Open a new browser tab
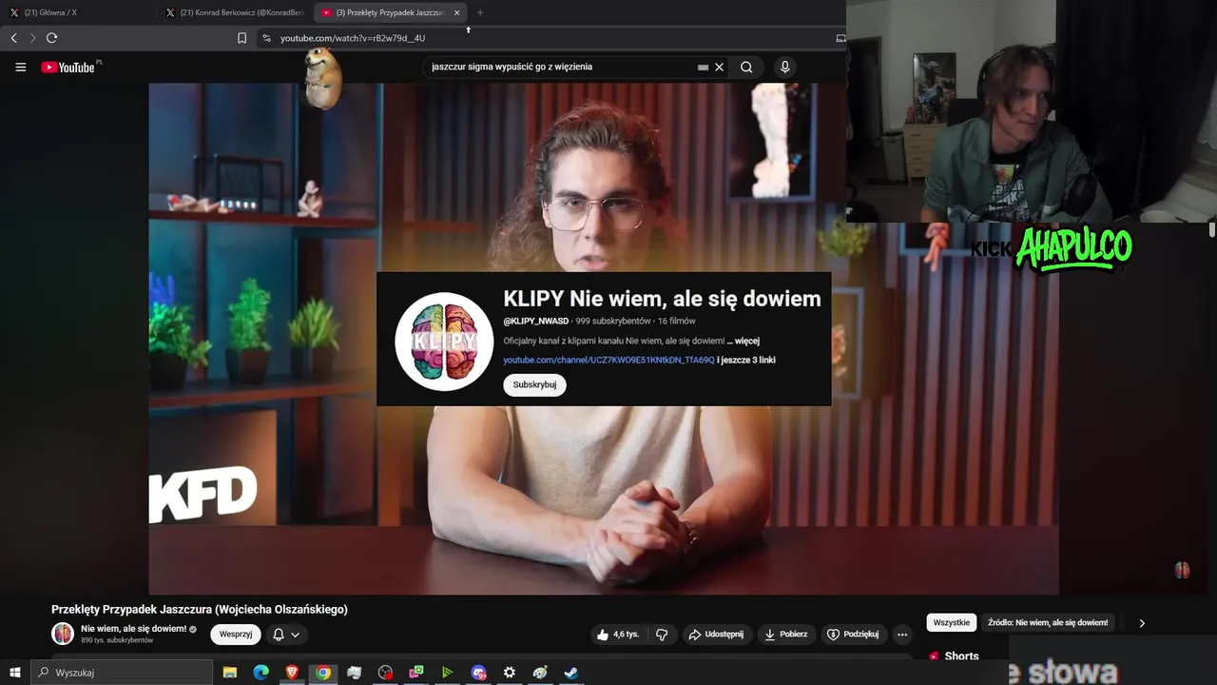Screen dimensions: 1217x685 [480, 12]
